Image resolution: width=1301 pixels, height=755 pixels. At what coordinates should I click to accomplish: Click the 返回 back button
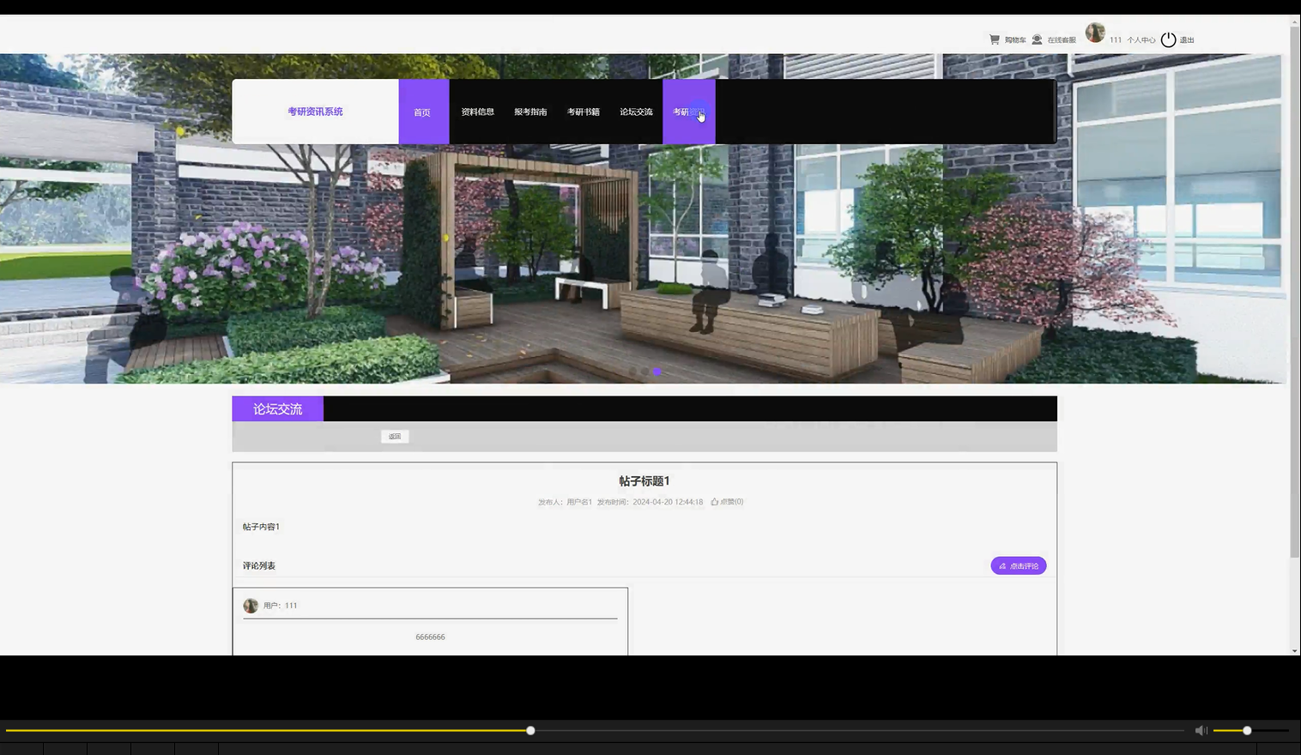394,436
